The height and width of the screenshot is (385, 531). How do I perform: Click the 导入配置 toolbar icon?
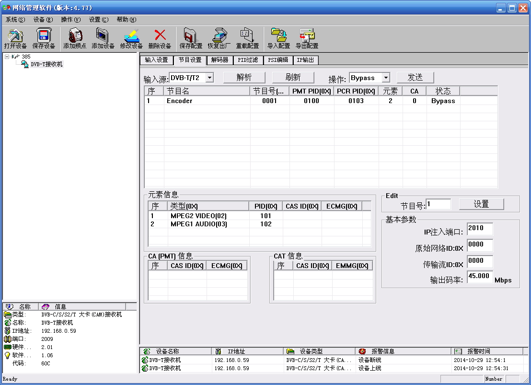[x=279, y=39]
